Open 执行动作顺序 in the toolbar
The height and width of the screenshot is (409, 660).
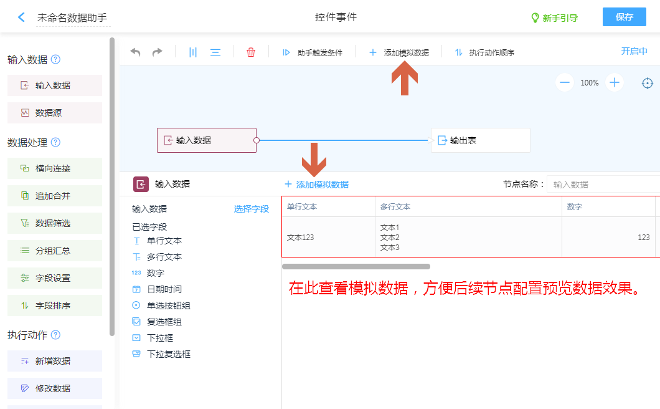(484, 53)
